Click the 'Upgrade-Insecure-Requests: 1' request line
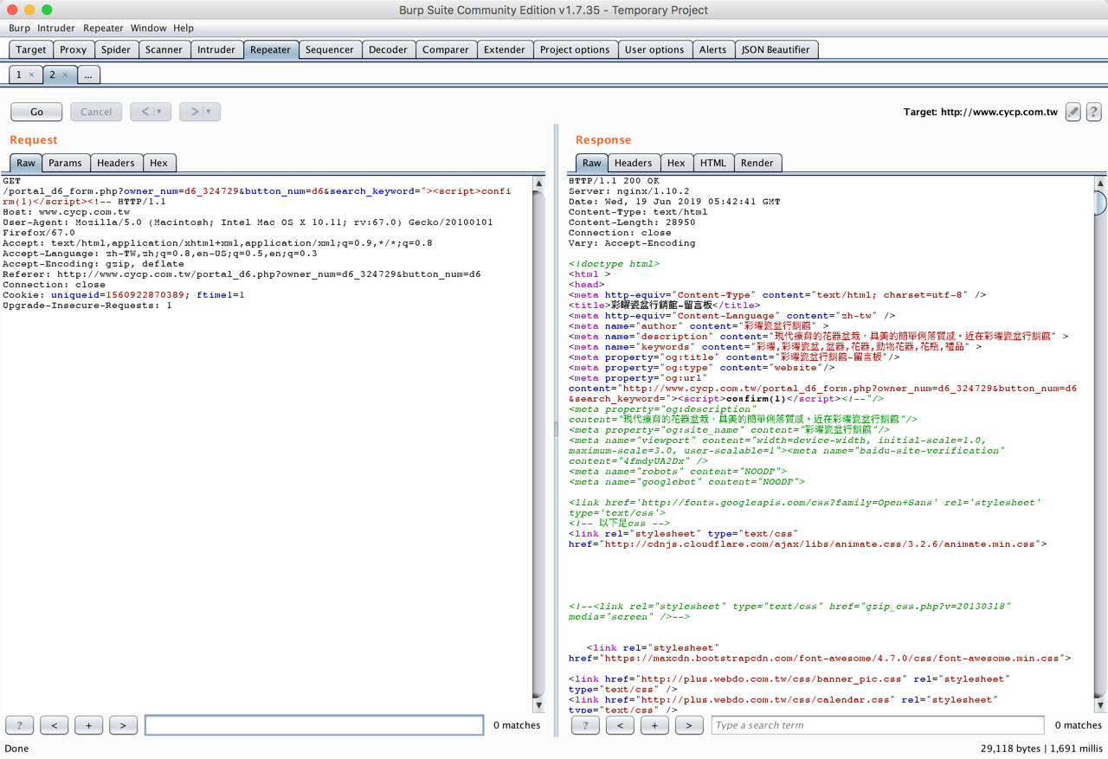1108x759 pixels. pyautogui.click(x=87, y=306)
